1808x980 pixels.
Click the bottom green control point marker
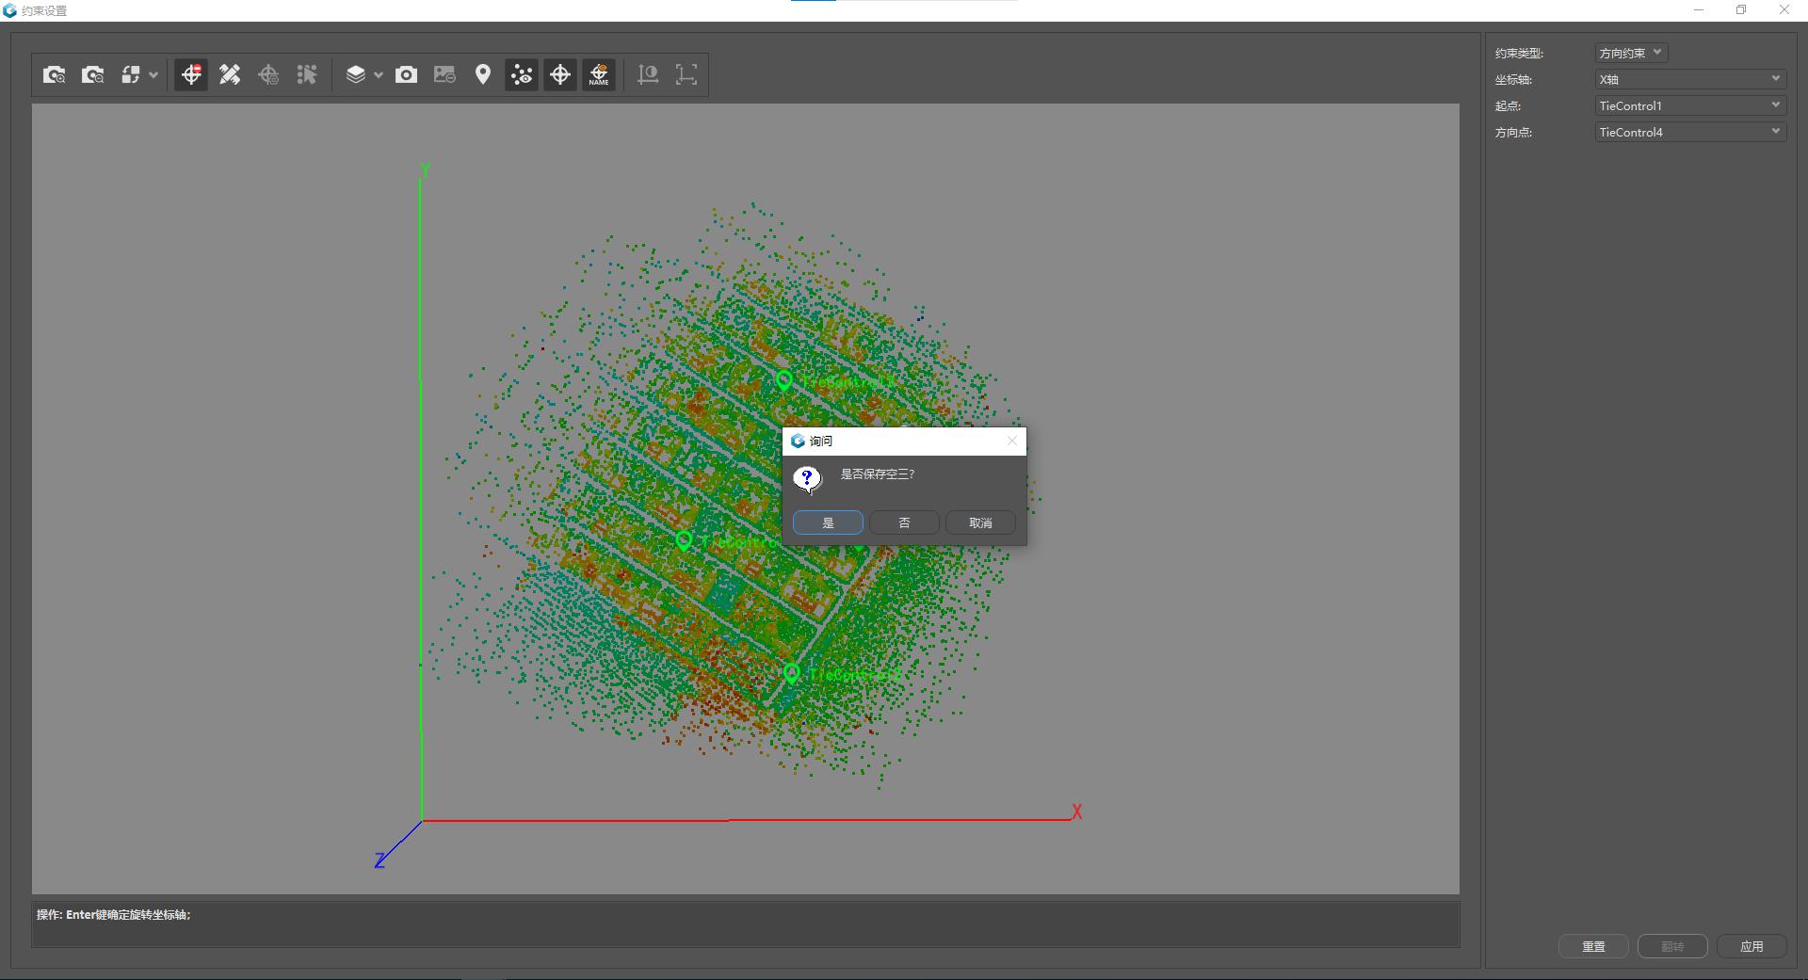791,673
